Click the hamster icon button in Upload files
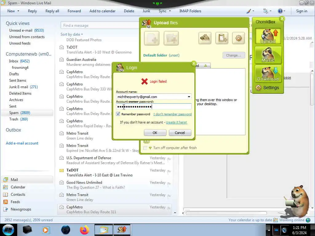The width and height of the screenshot is (315, 236). tap(205, 38)
